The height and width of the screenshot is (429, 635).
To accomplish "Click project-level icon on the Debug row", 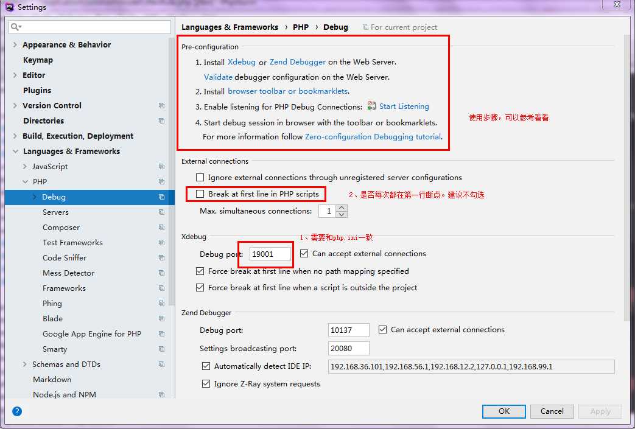I will (161, 197).
